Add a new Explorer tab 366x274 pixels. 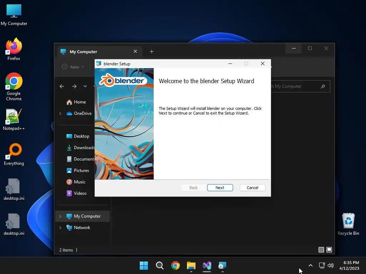click(x=152, y=51)
